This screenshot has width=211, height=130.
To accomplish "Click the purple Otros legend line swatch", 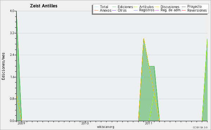I will (x=114, y=10).
